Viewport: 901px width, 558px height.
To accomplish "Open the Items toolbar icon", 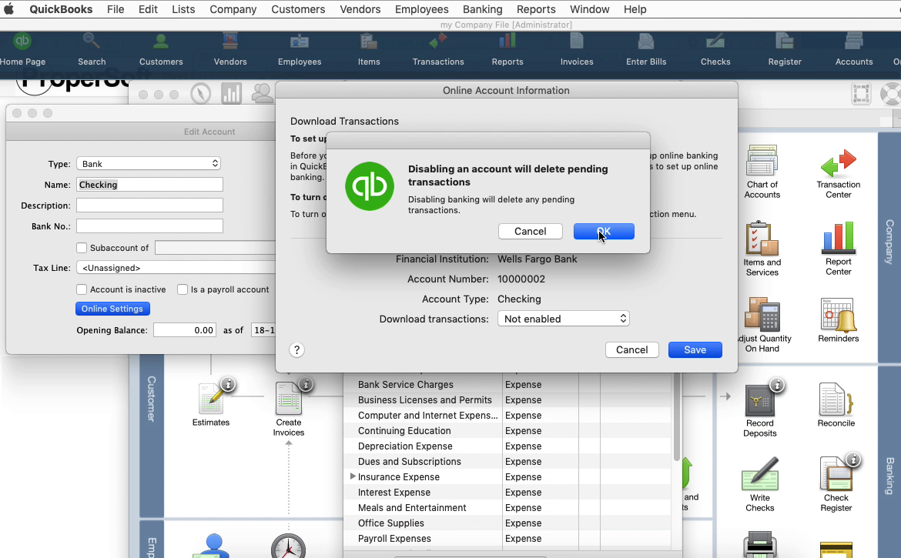I will 368,50.
